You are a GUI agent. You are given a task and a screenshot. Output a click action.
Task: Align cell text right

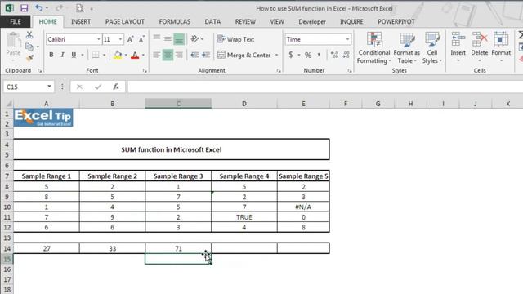coord(179,55)
